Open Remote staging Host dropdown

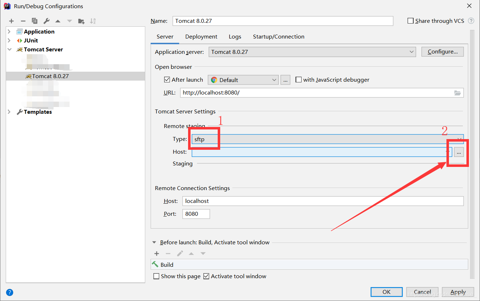pos(322,152)
